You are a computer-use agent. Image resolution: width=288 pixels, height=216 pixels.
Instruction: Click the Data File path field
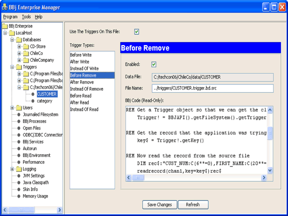click(x=212, y=77)
